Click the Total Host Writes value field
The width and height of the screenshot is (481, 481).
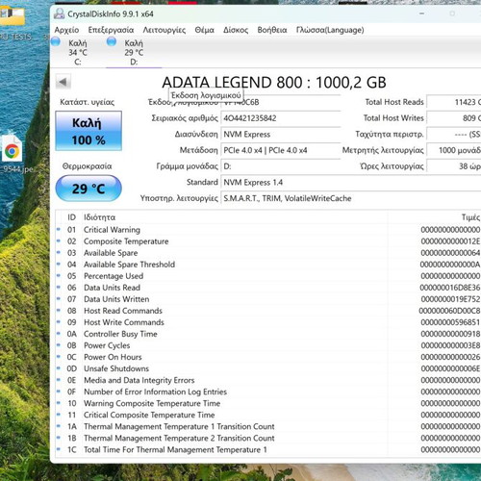(x=454, y=118)
